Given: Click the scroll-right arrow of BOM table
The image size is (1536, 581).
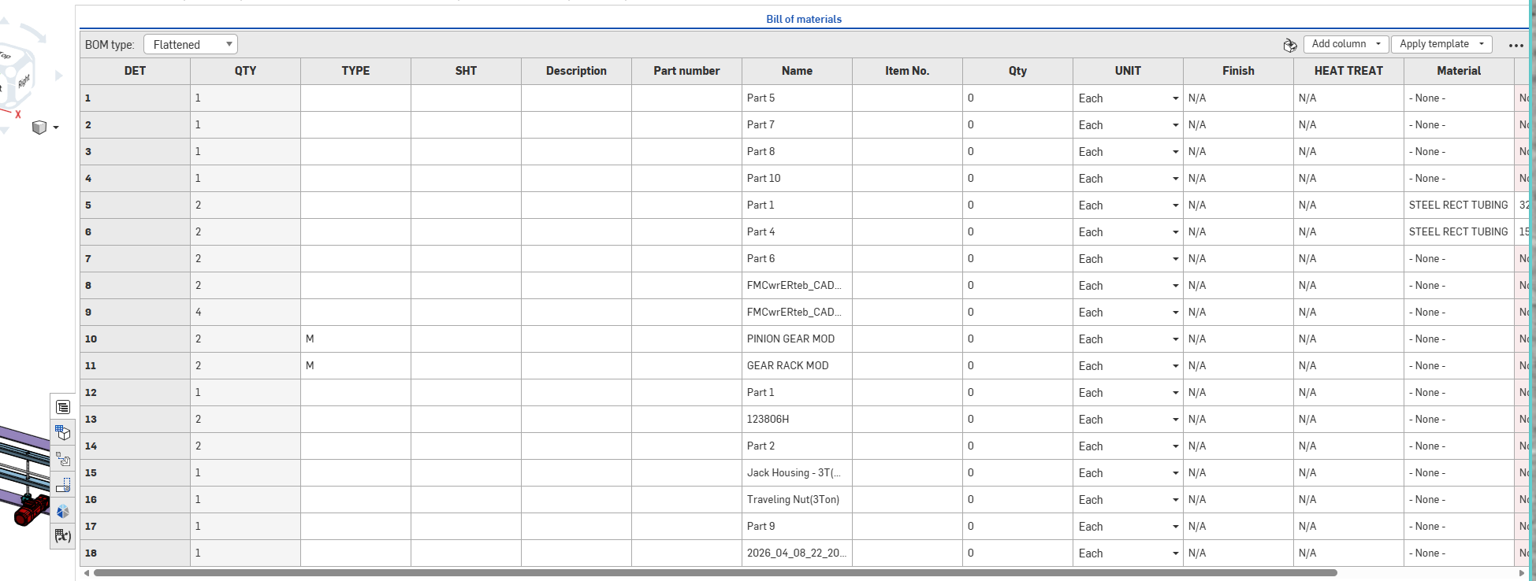Looking at the screenshot, I should click(1521, 573).
